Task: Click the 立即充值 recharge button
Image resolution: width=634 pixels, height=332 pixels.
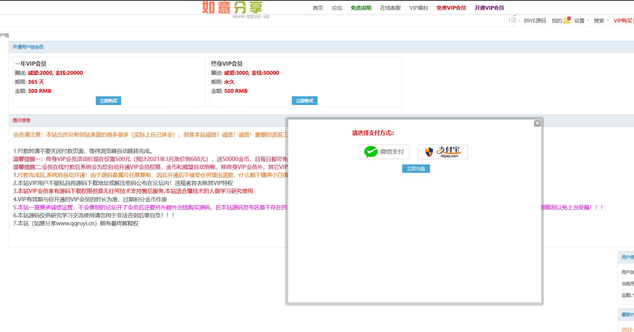Action: coord(416,169)
